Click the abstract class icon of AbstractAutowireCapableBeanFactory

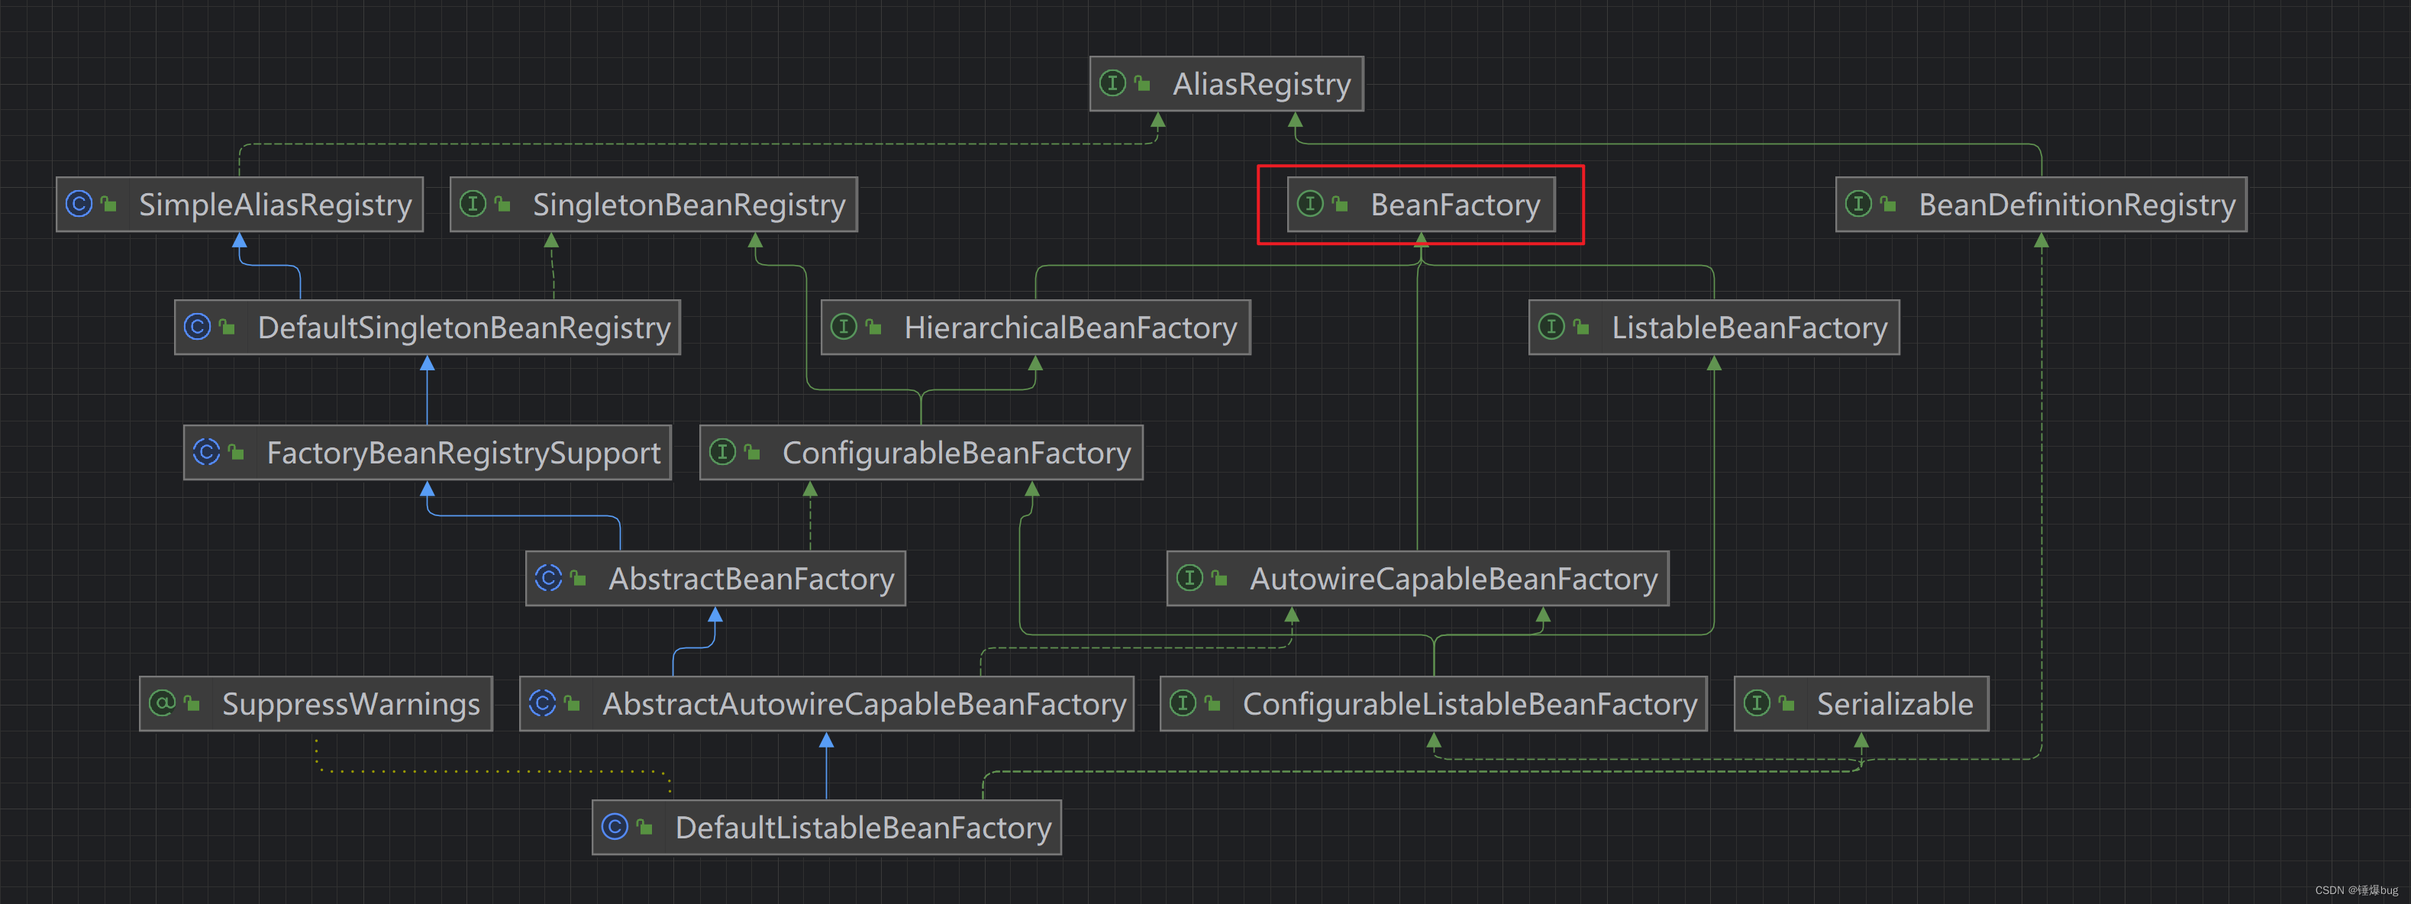click(543, 702)
